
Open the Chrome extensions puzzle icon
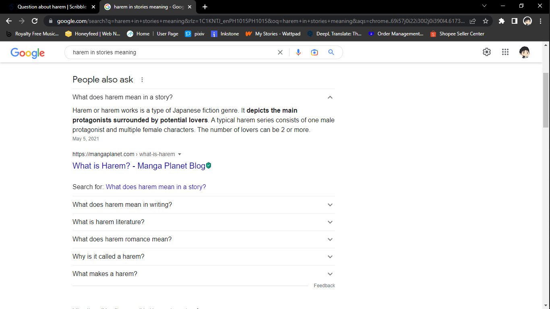click(x=501, y=21)
